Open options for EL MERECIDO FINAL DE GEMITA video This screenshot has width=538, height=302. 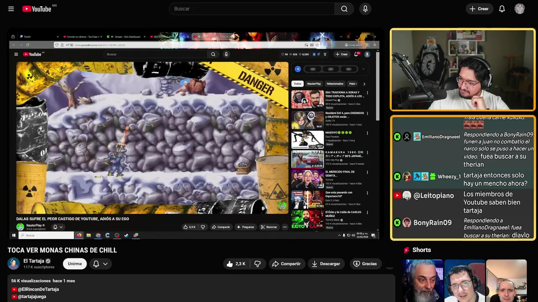pos(367,172)
